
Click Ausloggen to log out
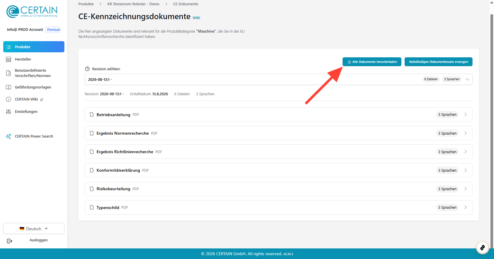[x=39, y=240]
